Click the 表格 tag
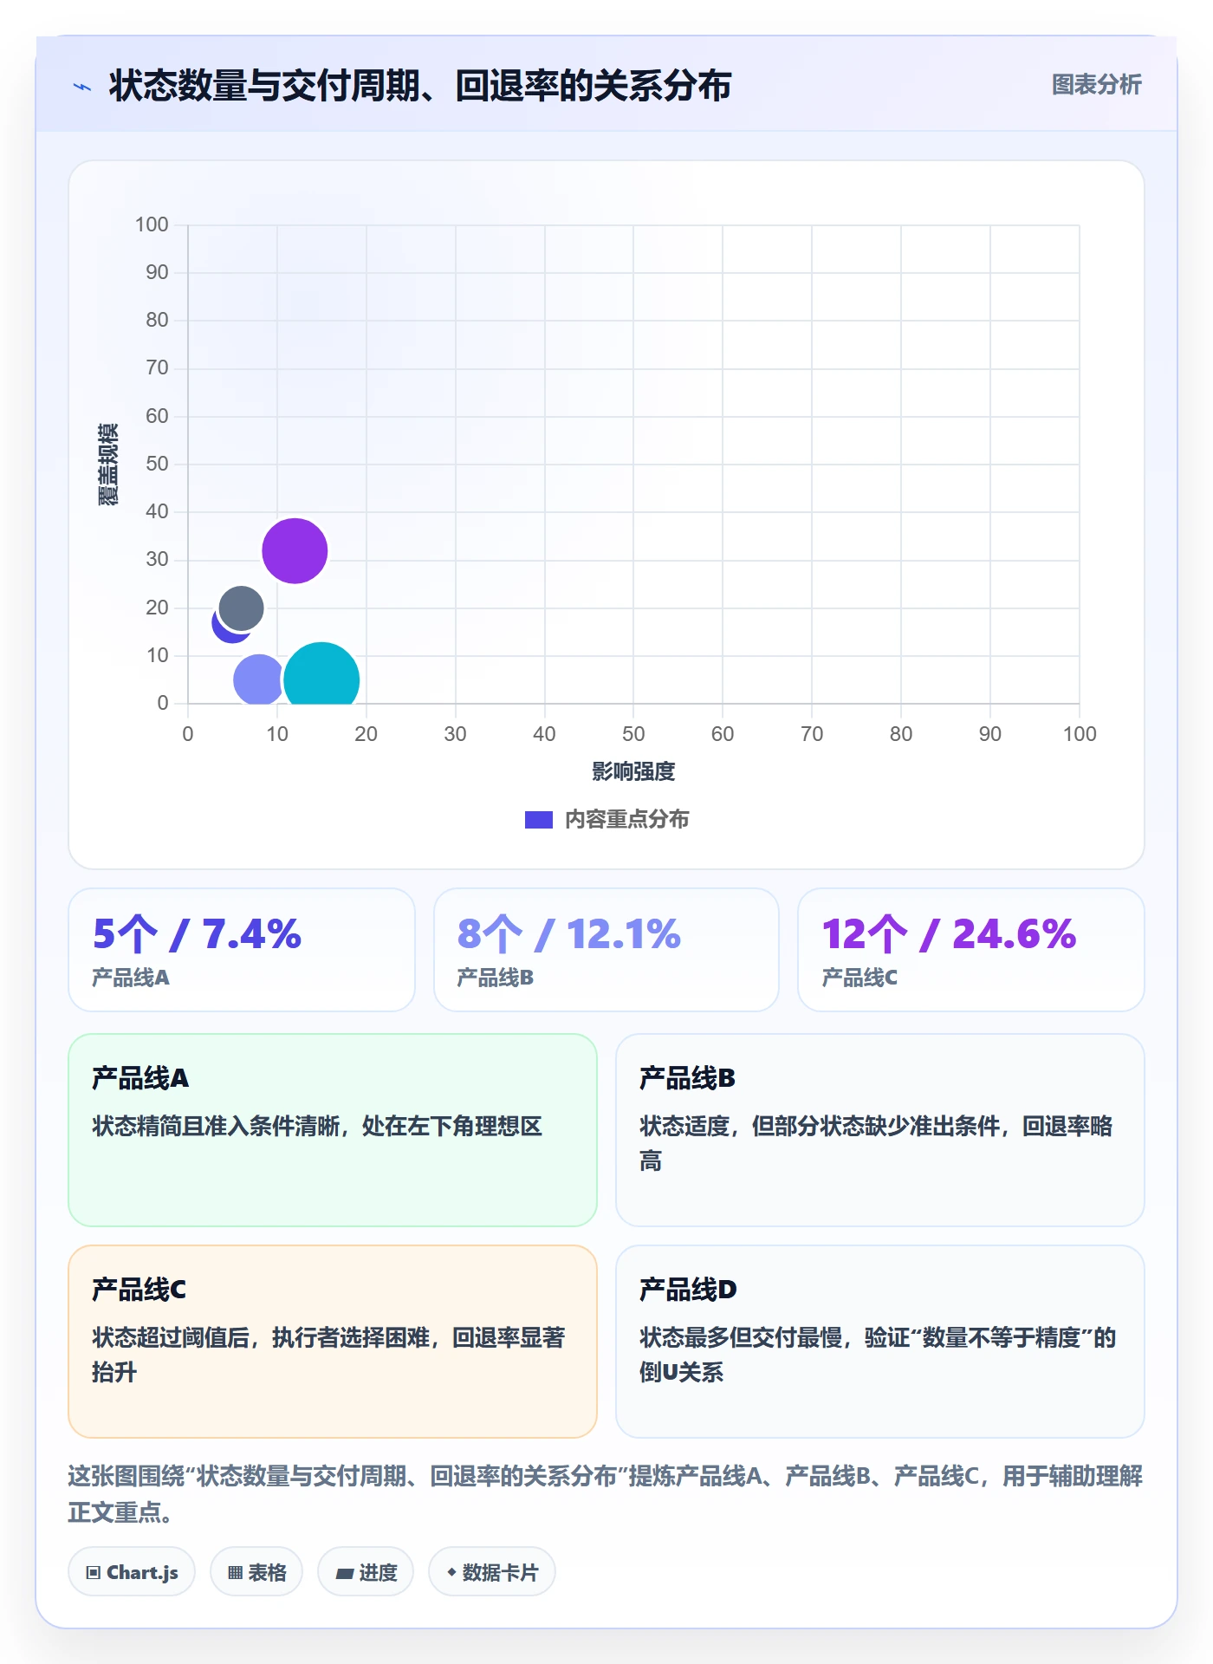This screenshot has width=1213, height=1664. pos(256,1572)
